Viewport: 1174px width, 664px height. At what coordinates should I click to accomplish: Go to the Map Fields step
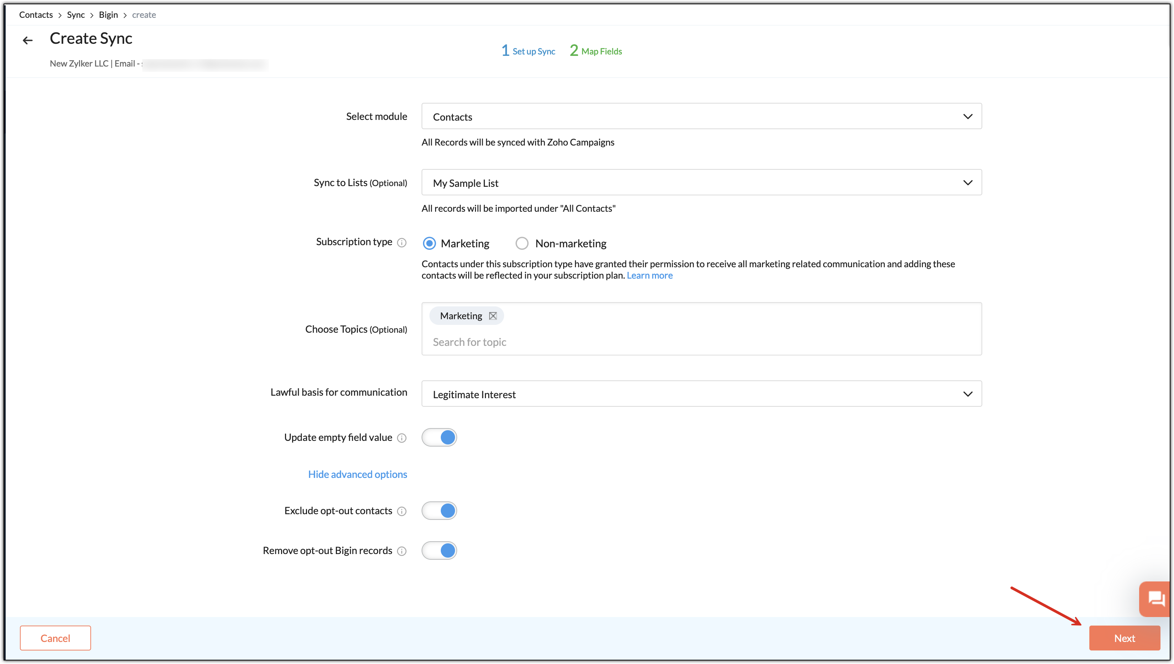596,51
